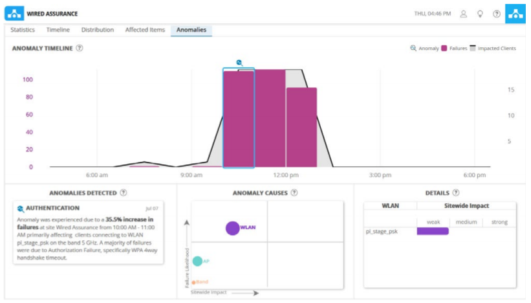Click the orange Band cause dot
Viewport: 531px width, 303px height.
pyautogui.click(x=193, y=282)
